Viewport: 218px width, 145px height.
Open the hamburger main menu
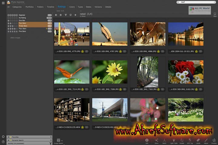(x=3, y=3)
